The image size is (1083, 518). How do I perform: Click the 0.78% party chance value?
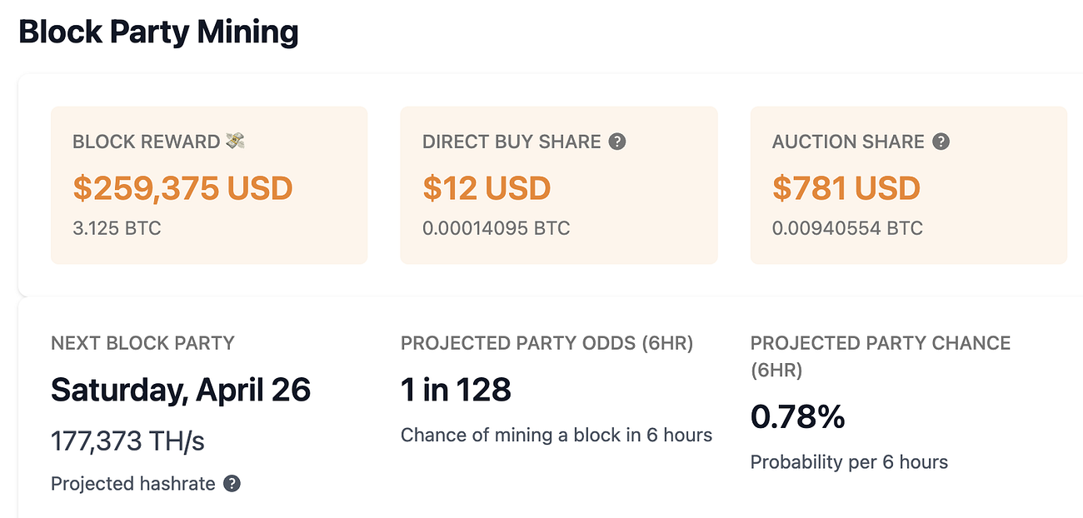[798, 417]
